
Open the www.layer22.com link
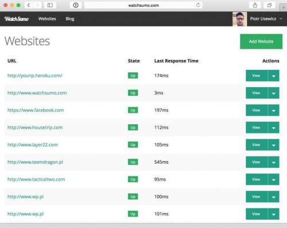tap(33, 145)
